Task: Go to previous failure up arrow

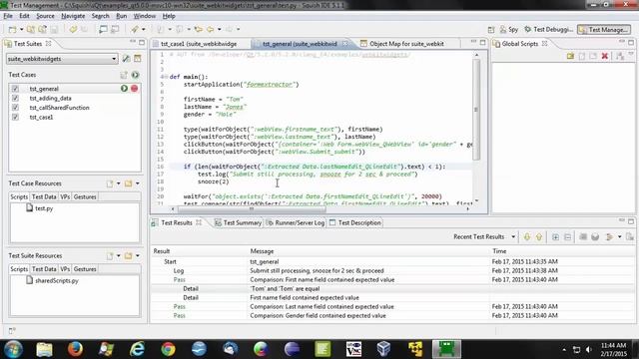Action: [x=539, y=237]
